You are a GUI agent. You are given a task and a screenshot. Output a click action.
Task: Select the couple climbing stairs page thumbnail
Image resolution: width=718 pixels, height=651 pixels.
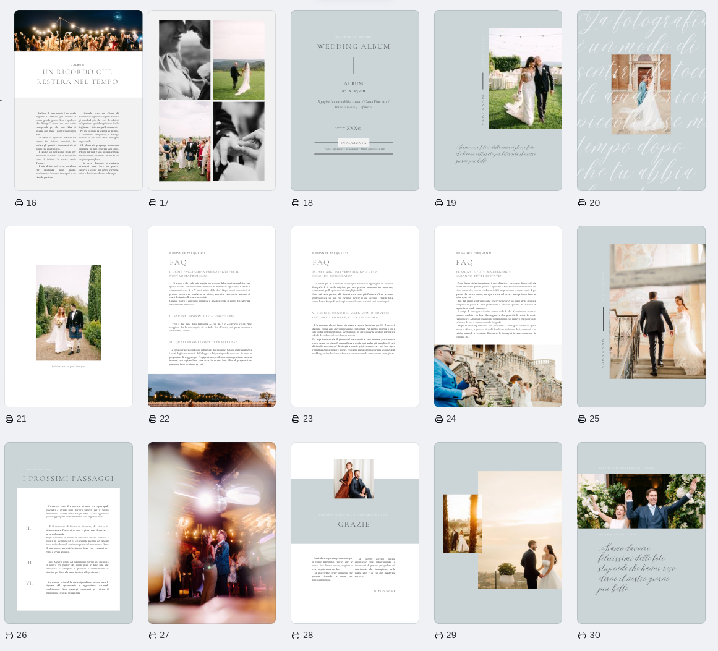click(641, 317)
